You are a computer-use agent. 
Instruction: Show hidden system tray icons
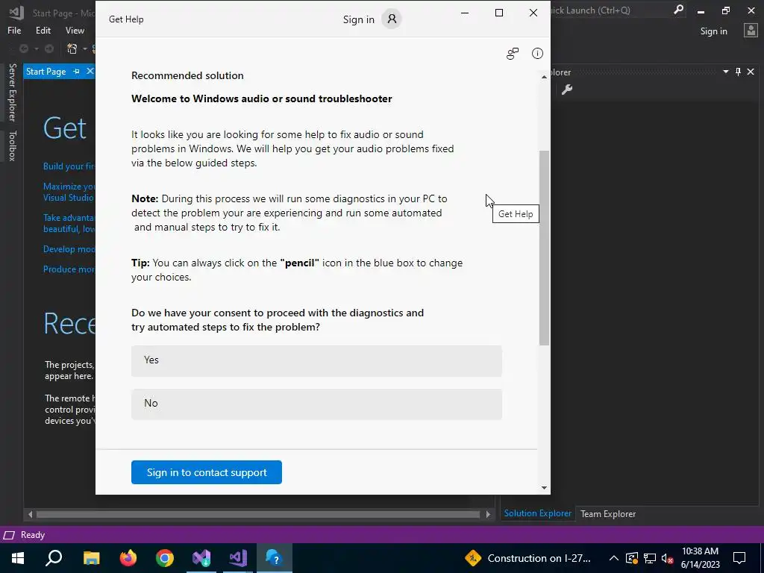click(613, 558)
